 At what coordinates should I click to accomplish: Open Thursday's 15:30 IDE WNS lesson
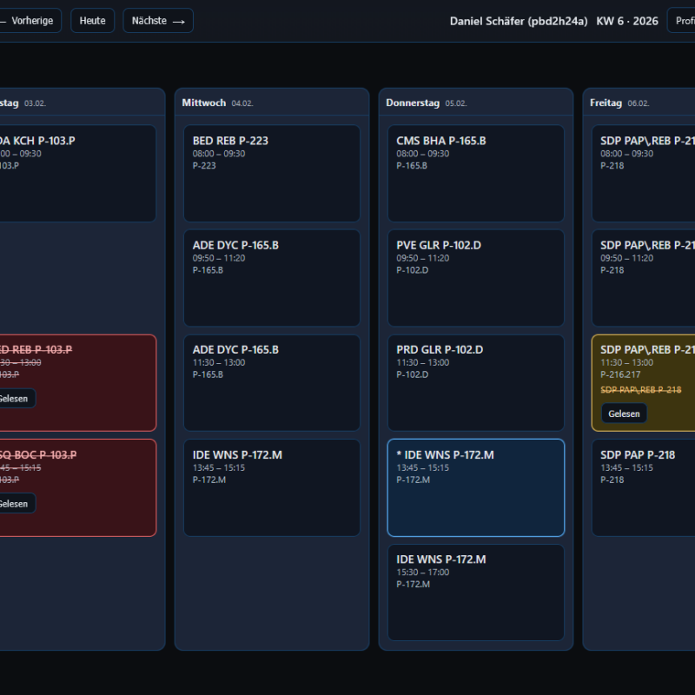(x=475, y=592)
